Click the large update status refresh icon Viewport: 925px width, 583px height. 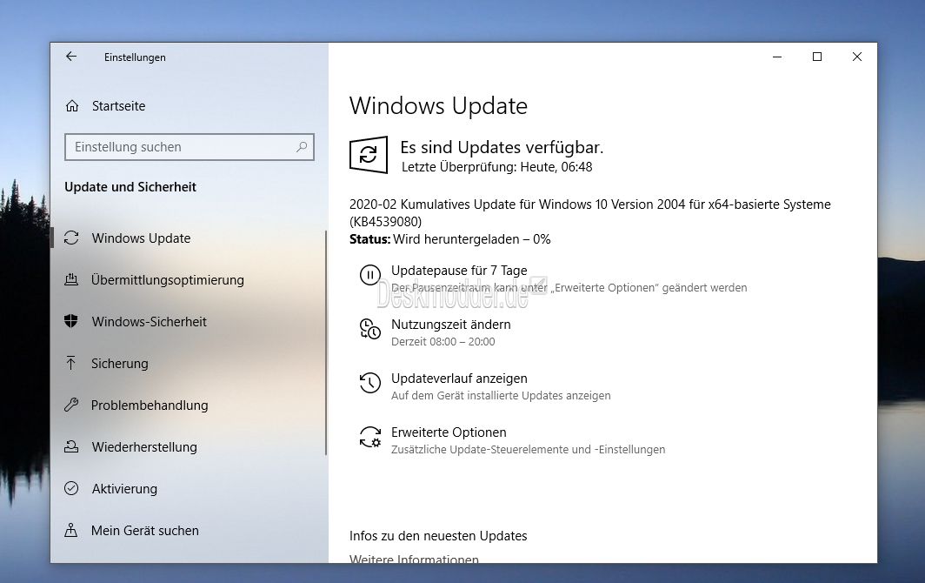point(369,155)
